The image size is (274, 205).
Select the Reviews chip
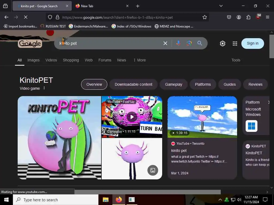click(255, 84)
